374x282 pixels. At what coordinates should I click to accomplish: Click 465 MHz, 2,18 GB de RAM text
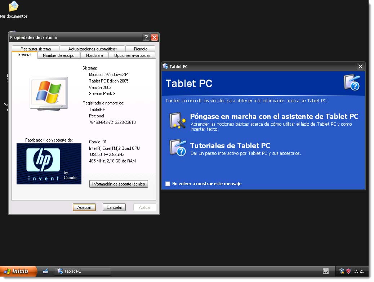click(x=112, y=161)
